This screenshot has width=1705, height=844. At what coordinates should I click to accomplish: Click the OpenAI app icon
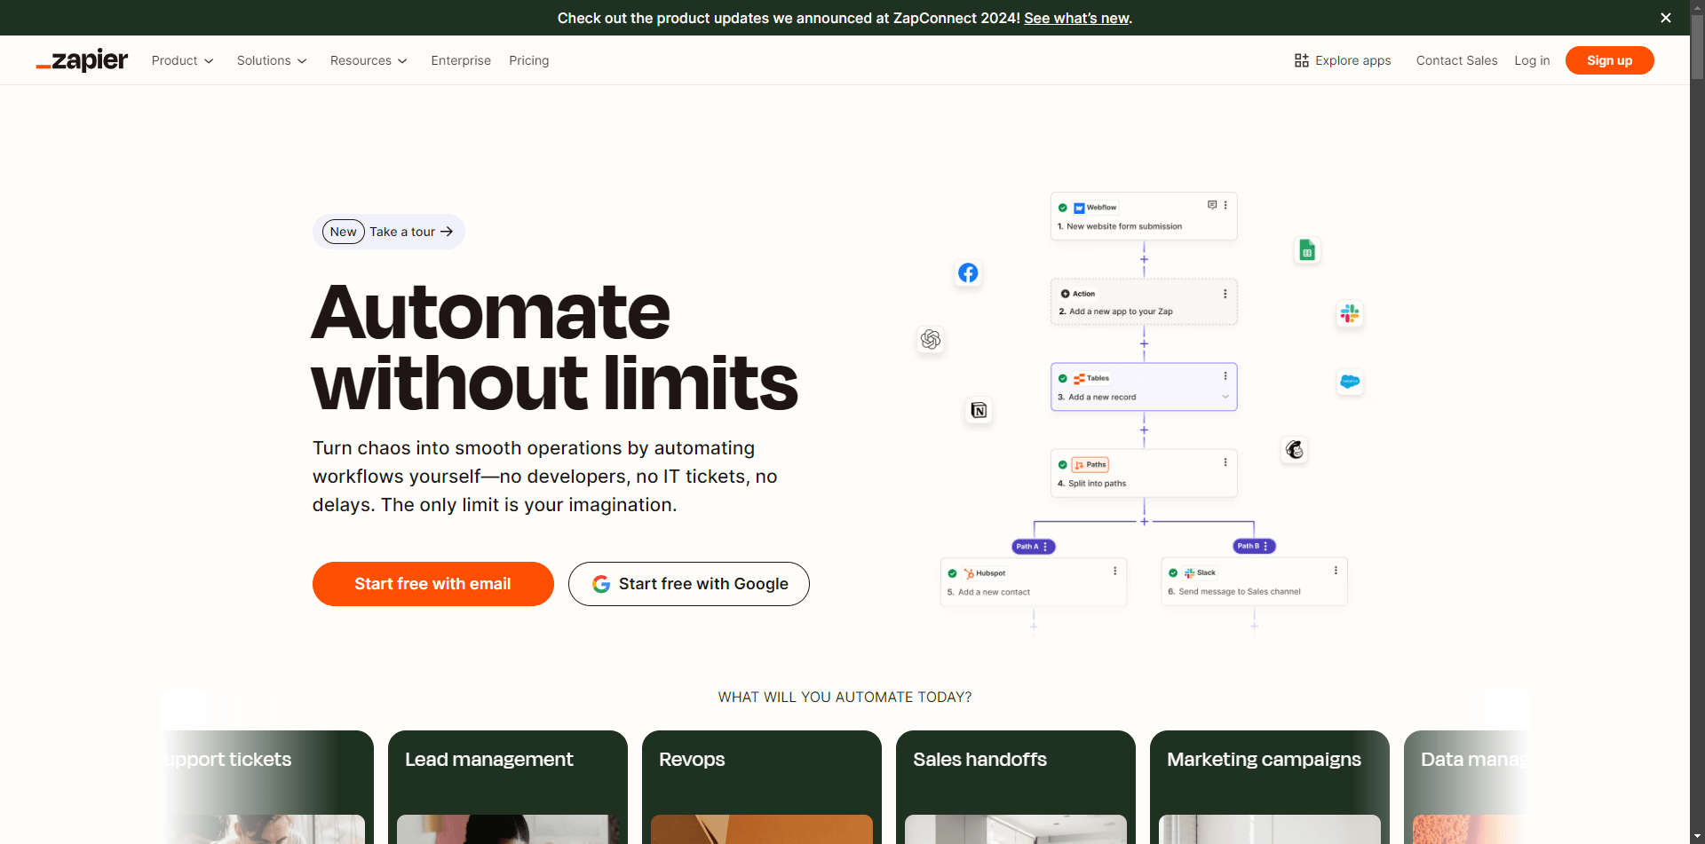coord(931,339)
